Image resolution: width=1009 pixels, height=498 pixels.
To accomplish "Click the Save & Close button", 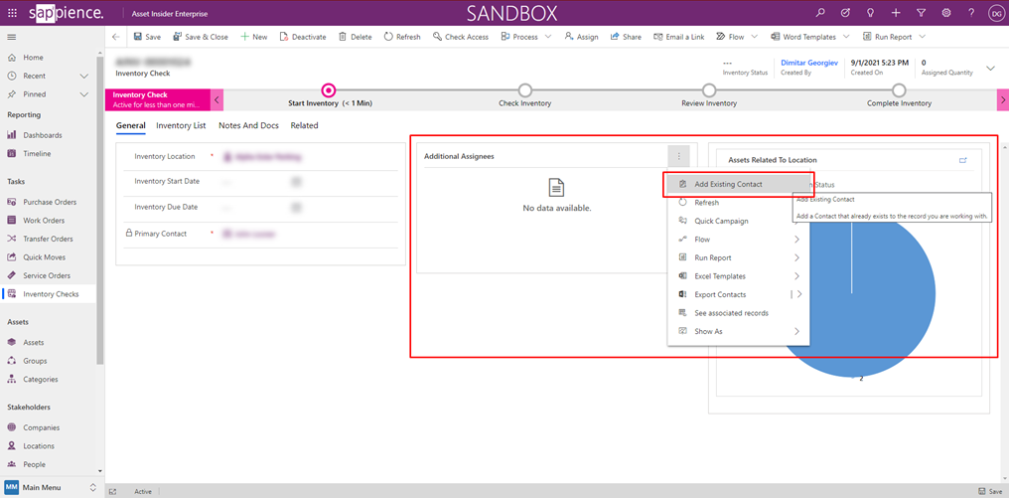I will (x=200, y=37).
